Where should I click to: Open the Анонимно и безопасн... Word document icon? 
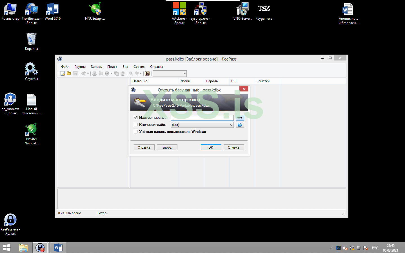point(348,14)
